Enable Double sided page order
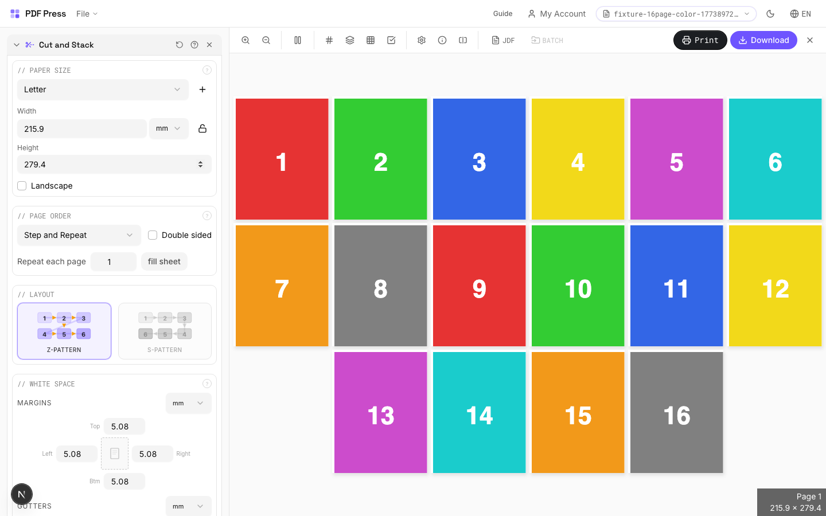Image resolution: width=826 pixels, height=516 pixels. pyautogui.click(x=153, y=235)
